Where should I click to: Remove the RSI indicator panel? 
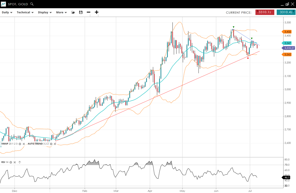tap(15, 162)
